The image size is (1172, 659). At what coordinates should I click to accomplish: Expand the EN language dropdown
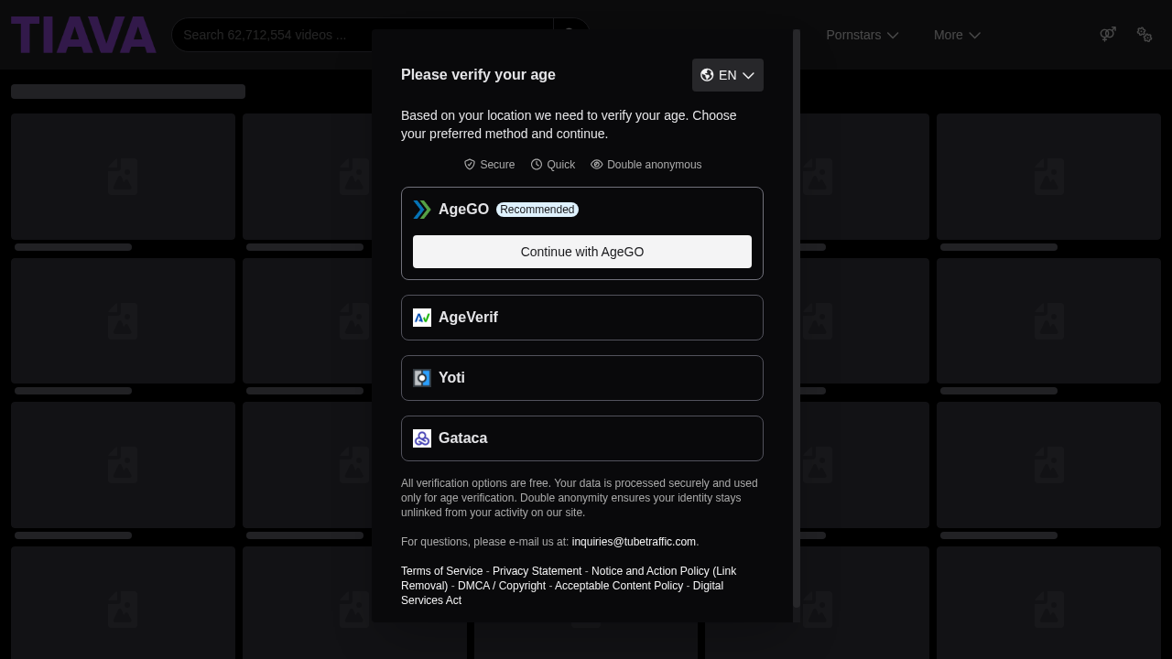(x=728, y=75)
